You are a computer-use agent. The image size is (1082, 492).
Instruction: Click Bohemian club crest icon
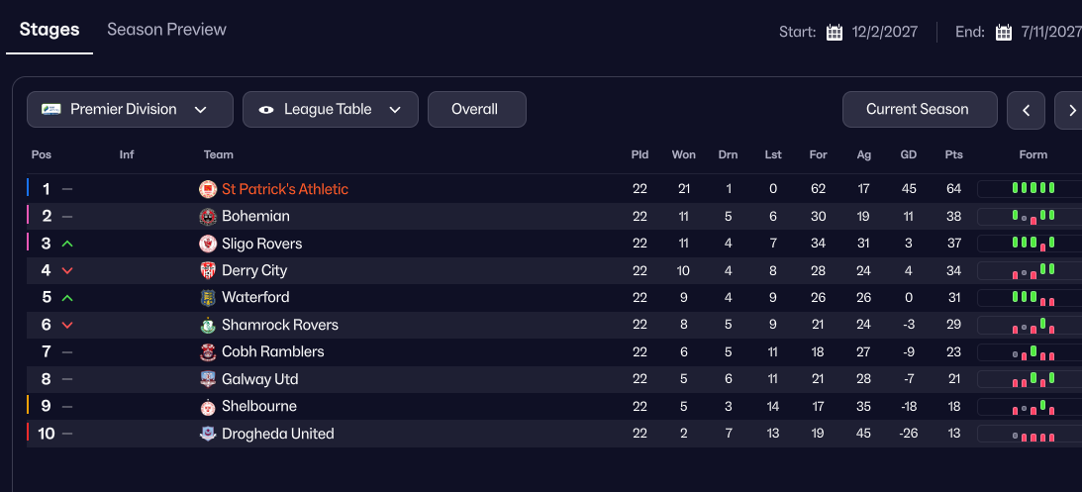(208, 216)
